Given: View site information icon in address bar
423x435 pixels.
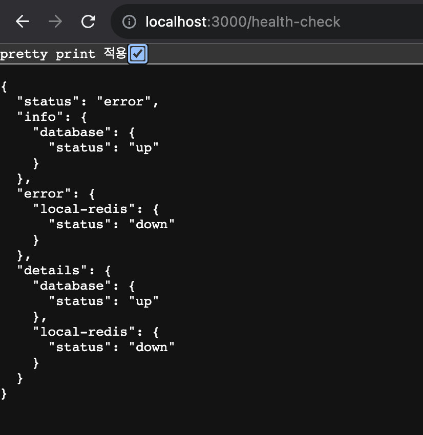Looking at the screenshot, I should [130, 22].
